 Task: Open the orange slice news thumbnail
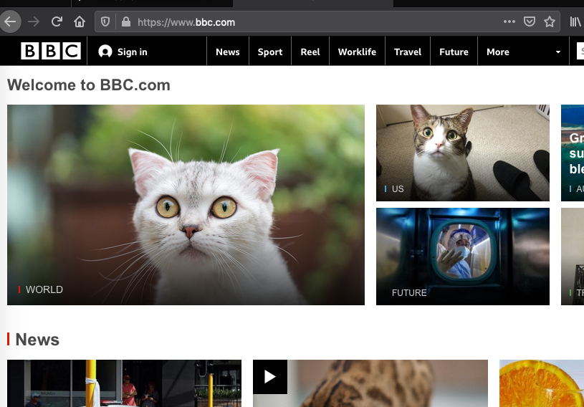542,383
